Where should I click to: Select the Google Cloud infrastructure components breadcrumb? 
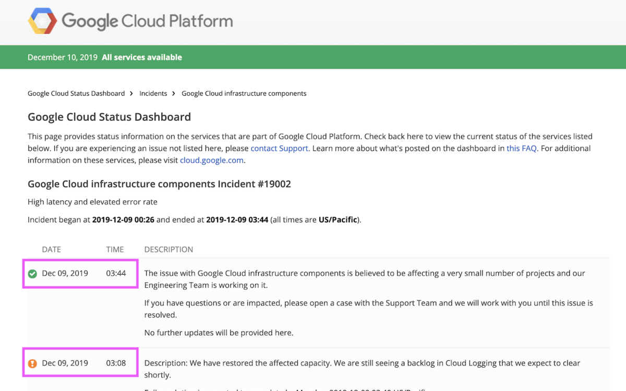[244, 93]
